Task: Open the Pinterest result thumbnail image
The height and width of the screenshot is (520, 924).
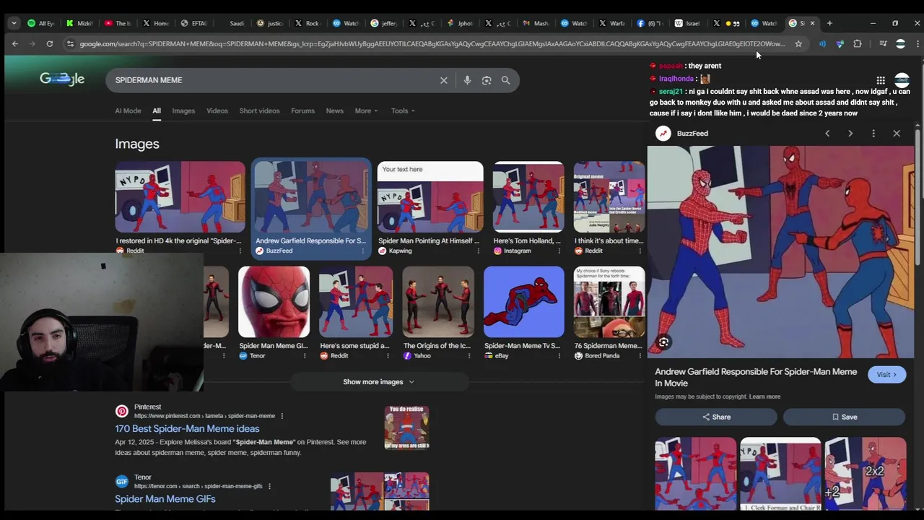Action: [x=406, y=428]
